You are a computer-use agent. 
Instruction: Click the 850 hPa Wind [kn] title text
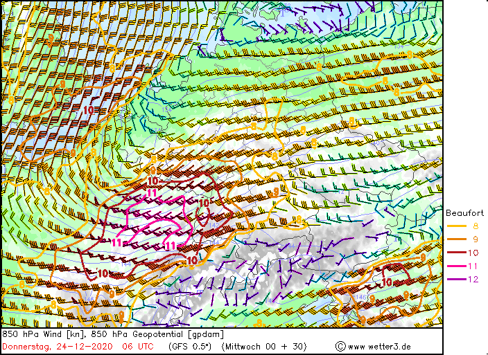[44, 334]
